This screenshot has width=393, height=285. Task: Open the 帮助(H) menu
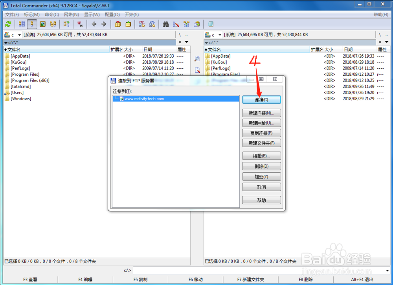[381, 15]
